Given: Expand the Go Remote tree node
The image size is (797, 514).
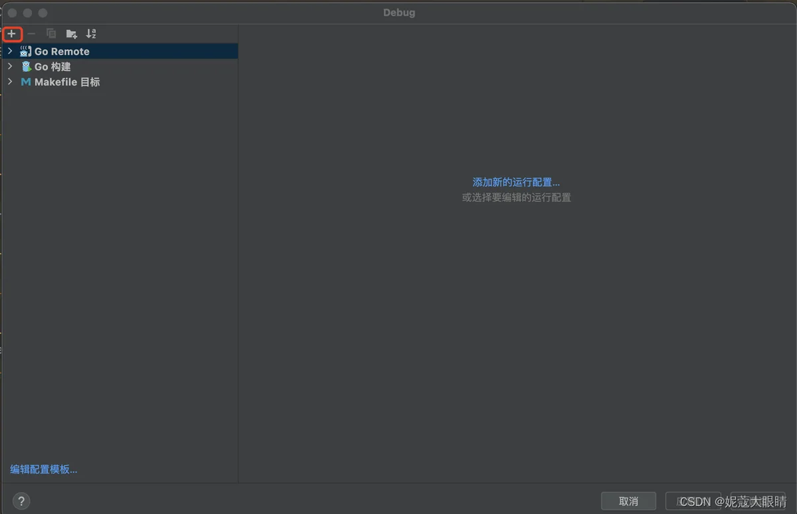Looking at the screenshot, I should (10, 51).
